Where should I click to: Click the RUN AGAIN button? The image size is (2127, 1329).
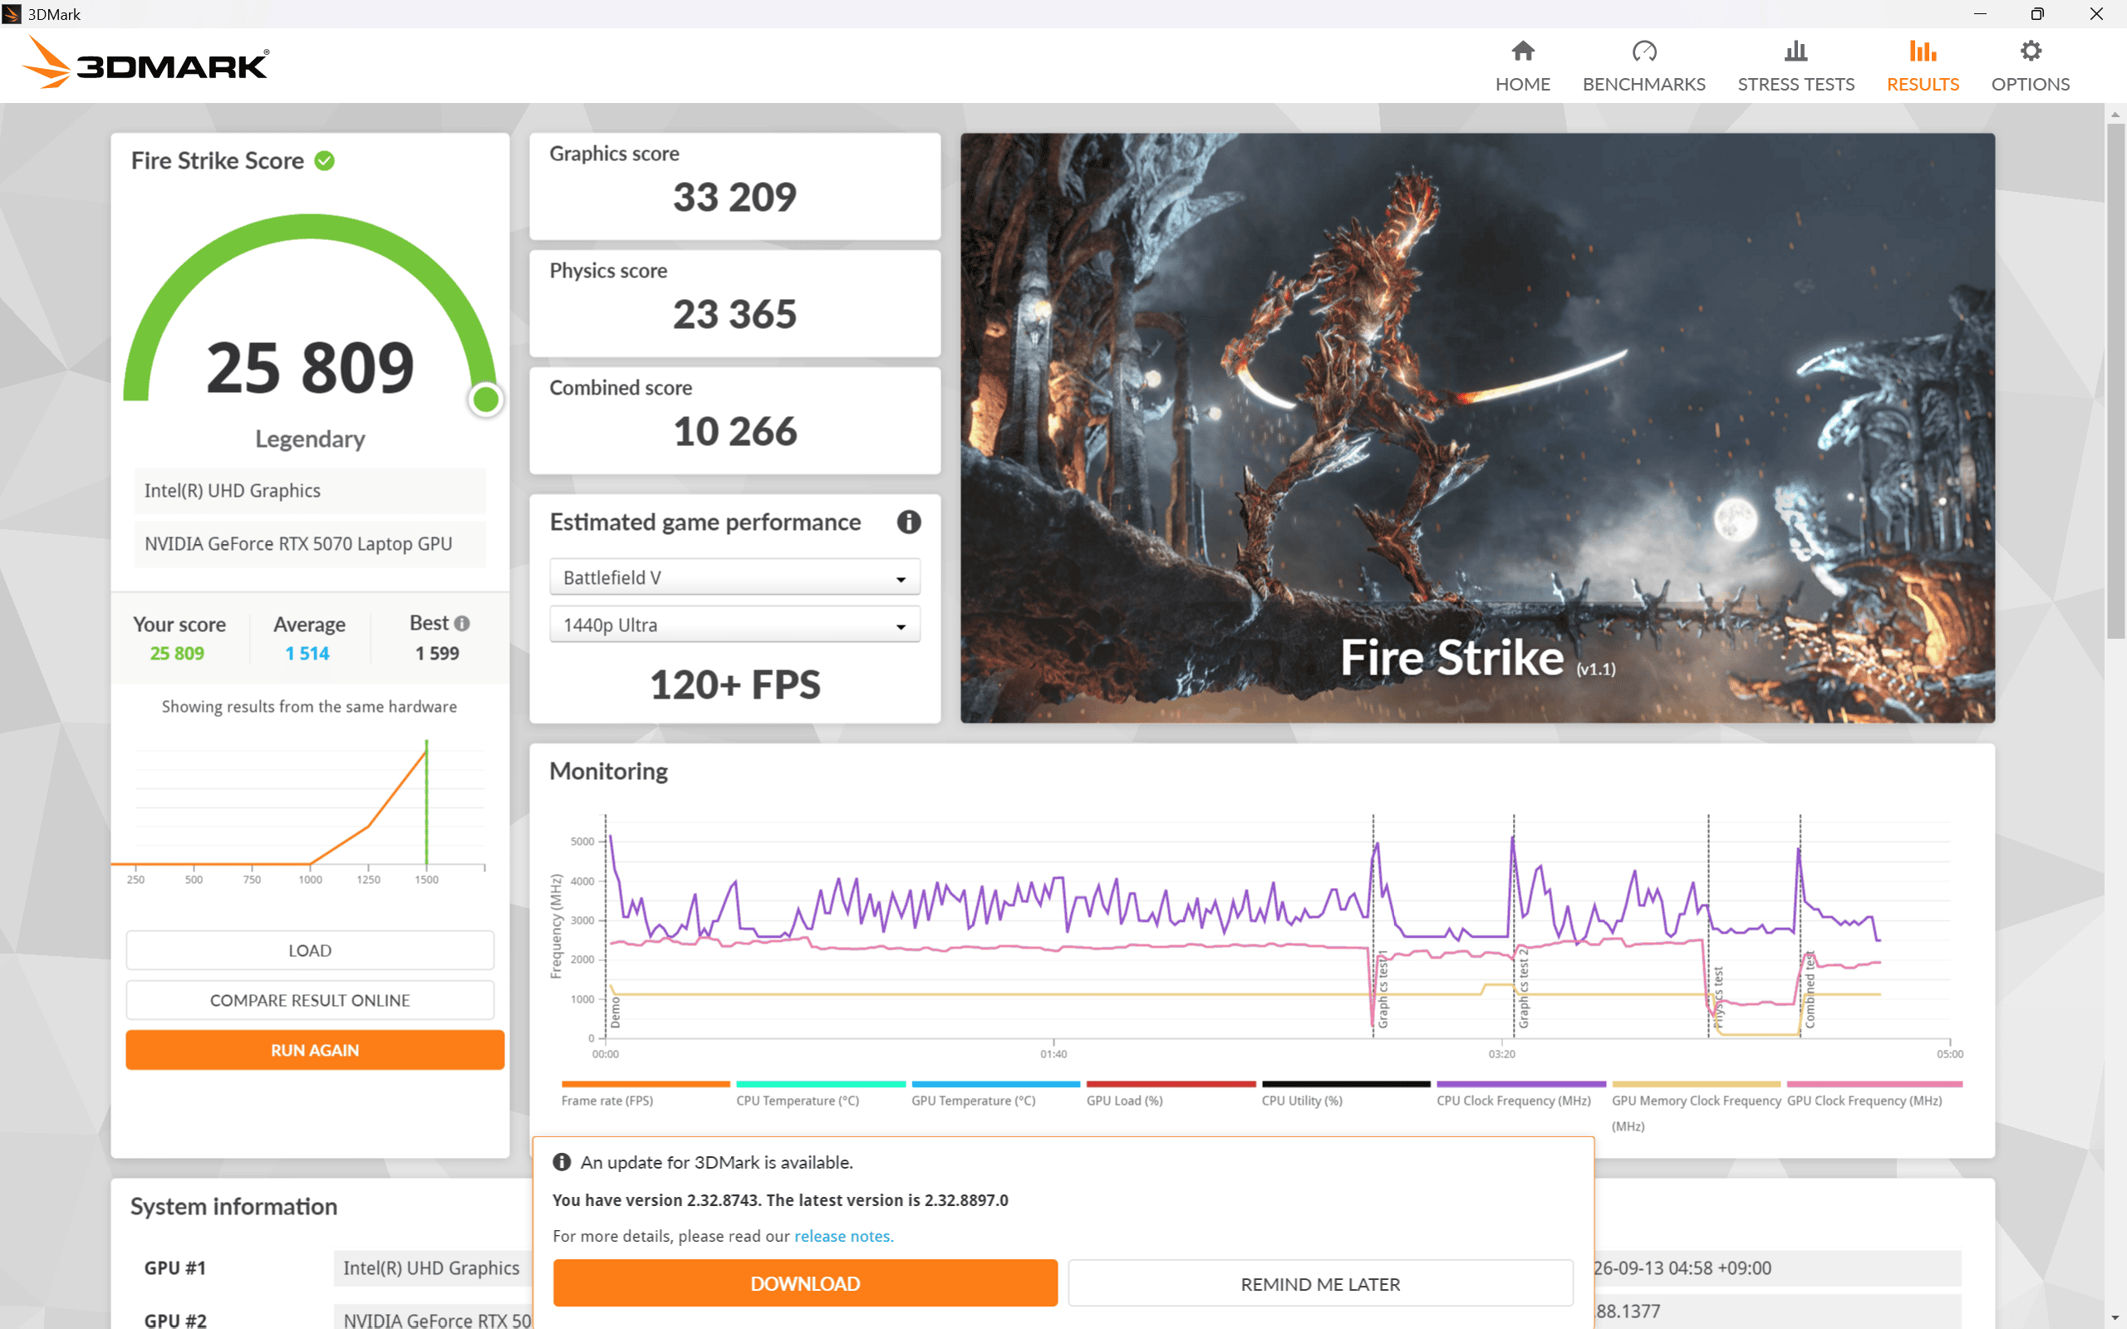(315, 1051)
